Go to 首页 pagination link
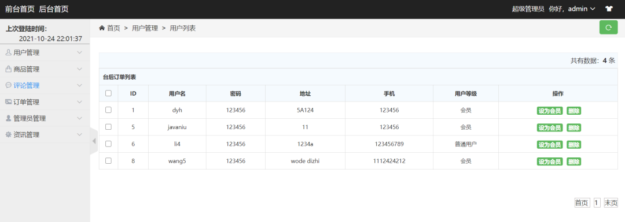 [x=582, y=202]
